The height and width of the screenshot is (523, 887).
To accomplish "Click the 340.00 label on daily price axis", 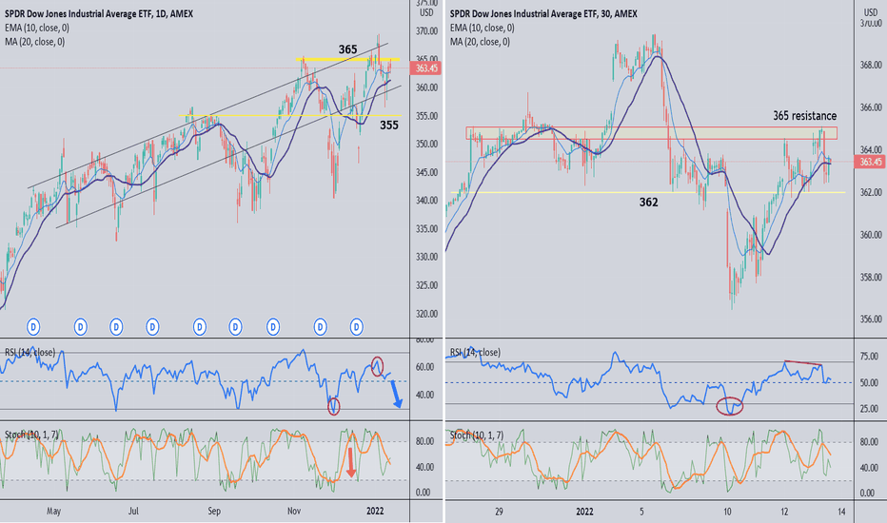I will (x=427, y=200).
